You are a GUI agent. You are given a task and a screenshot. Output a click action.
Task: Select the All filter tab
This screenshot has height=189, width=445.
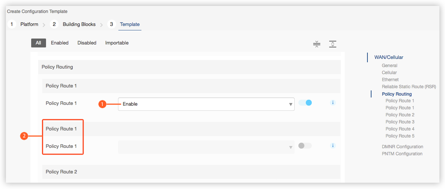tap(38, 43)
